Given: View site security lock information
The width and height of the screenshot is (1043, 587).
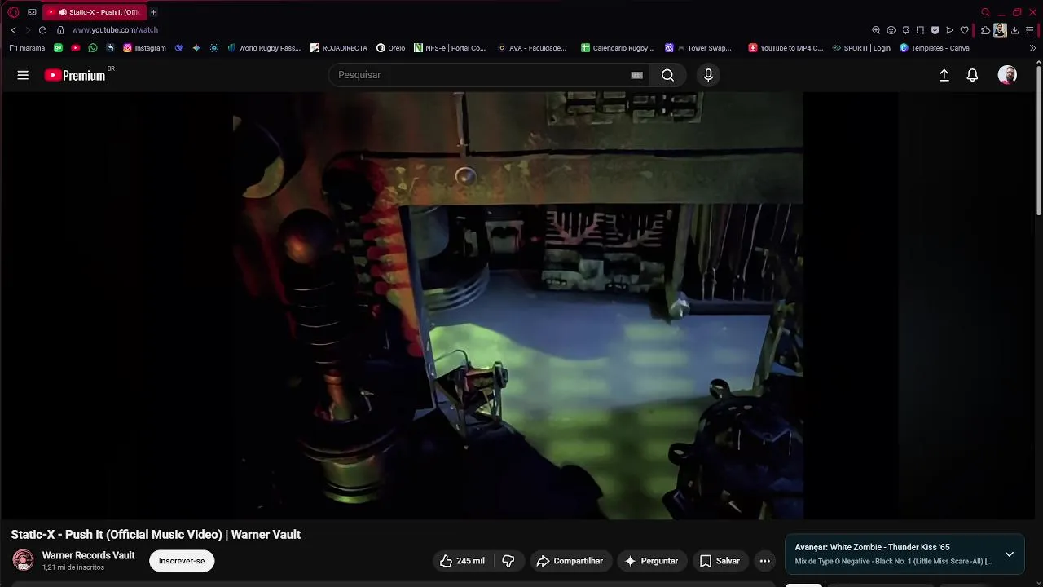Looking at the screenshot, I should point(60,30).
